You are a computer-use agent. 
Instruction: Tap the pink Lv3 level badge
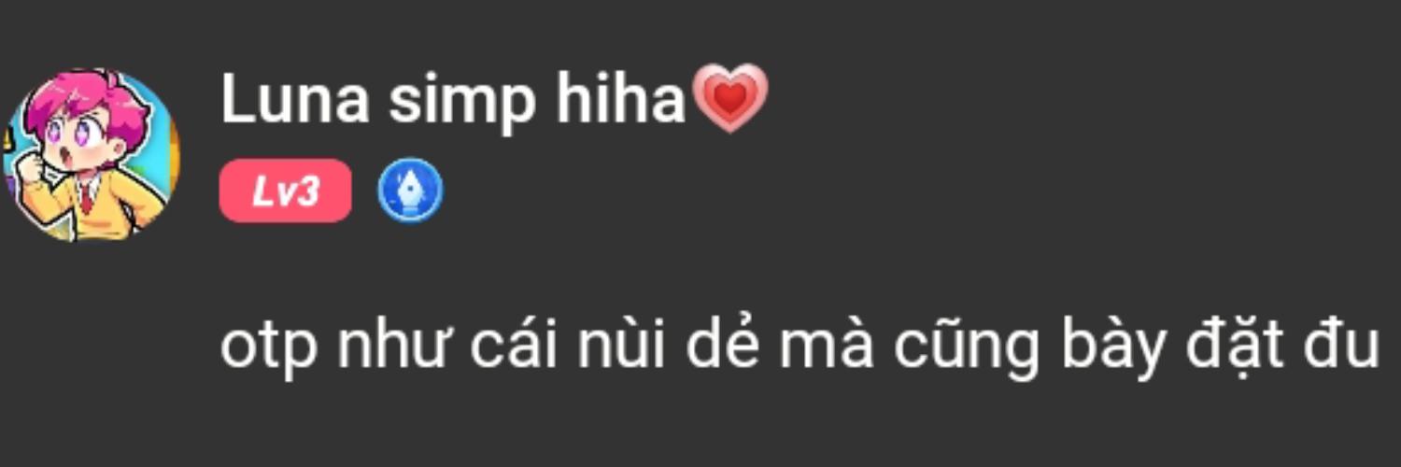[x=285, y=191]
